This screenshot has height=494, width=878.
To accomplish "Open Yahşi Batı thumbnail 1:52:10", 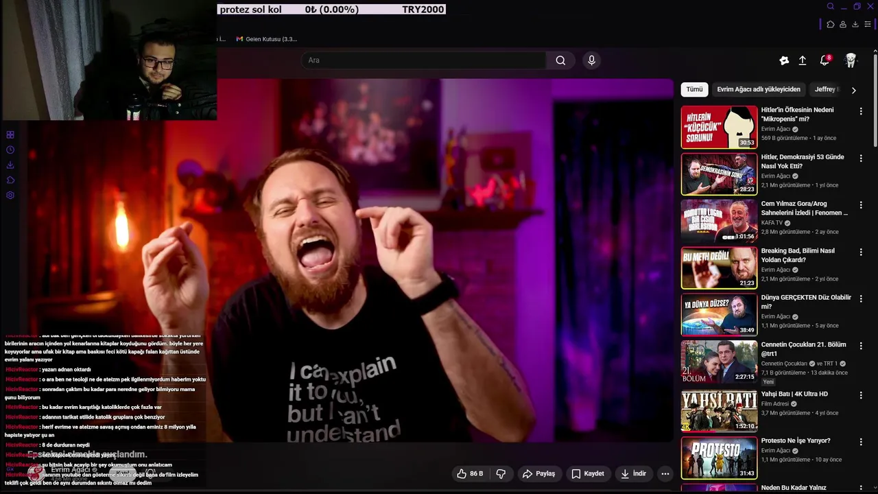I will [719, 410].
